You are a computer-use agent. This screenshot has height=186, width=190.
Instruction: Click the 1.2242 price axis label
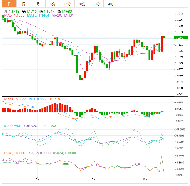coord(179,14)
